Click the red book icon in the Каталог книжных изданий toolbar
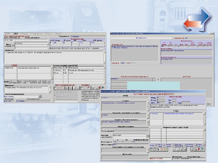This screenshot has width=218, height=163. [x=199, y=149]
